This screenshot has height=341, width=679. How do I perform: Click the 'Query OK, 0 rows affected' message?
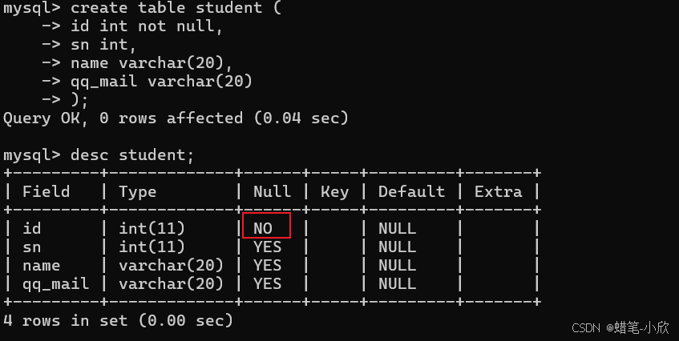coord(123,118)
